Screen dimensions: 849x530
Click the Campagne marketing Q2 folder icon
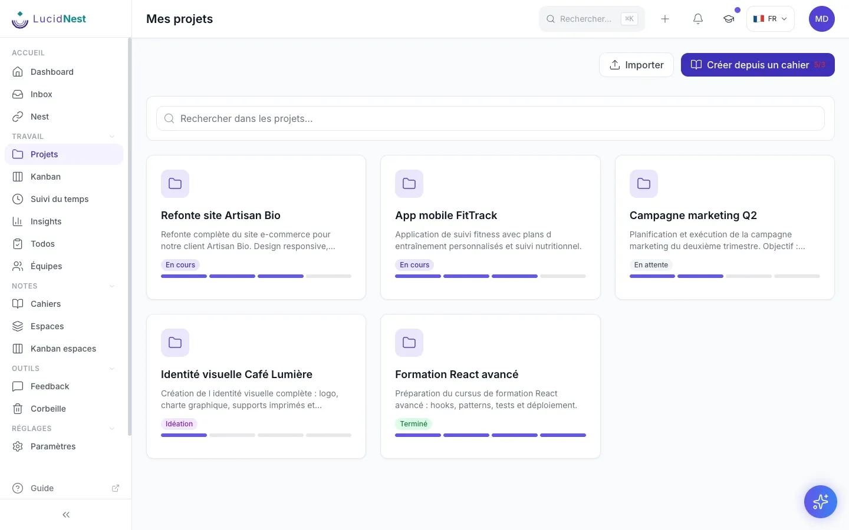point(644,184)
